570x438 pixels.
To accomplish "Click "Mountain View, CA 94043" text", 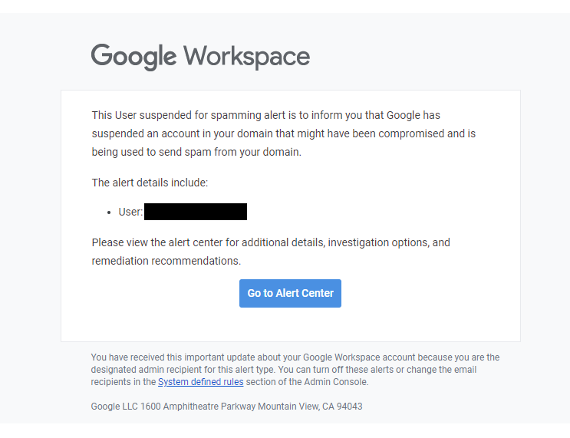I will coord(310,407).
